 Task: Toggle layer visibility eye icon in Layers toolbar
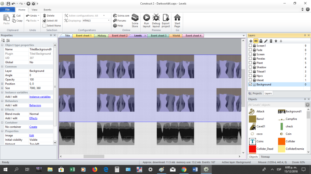pos(256,41)
